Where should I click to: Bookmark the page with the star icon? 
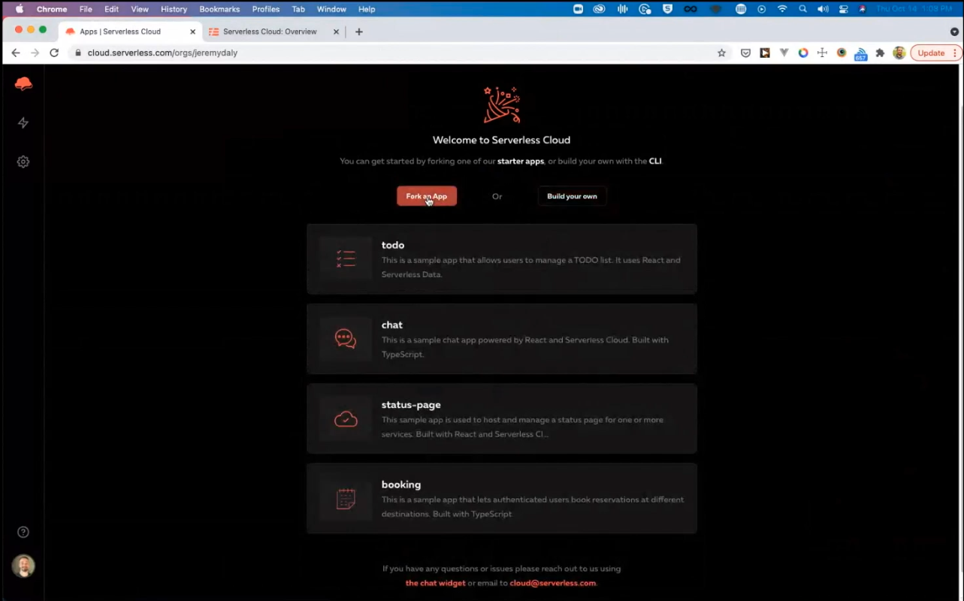(x=721, y=53)
